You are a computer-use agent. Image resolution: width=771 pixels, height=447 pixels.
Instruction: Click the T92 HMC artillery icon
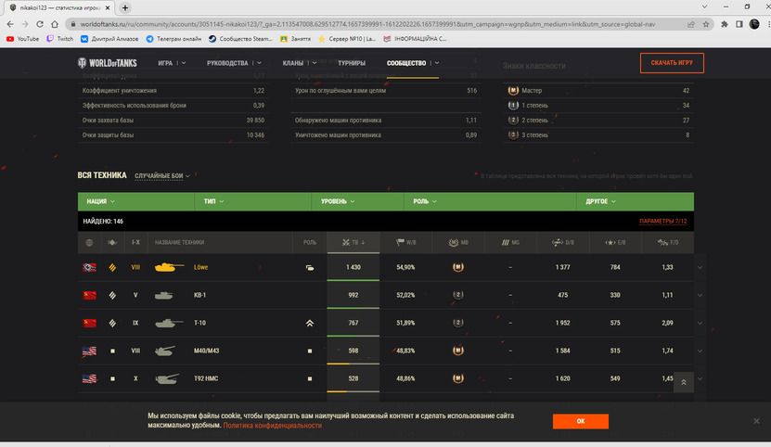tap(167, 378)
